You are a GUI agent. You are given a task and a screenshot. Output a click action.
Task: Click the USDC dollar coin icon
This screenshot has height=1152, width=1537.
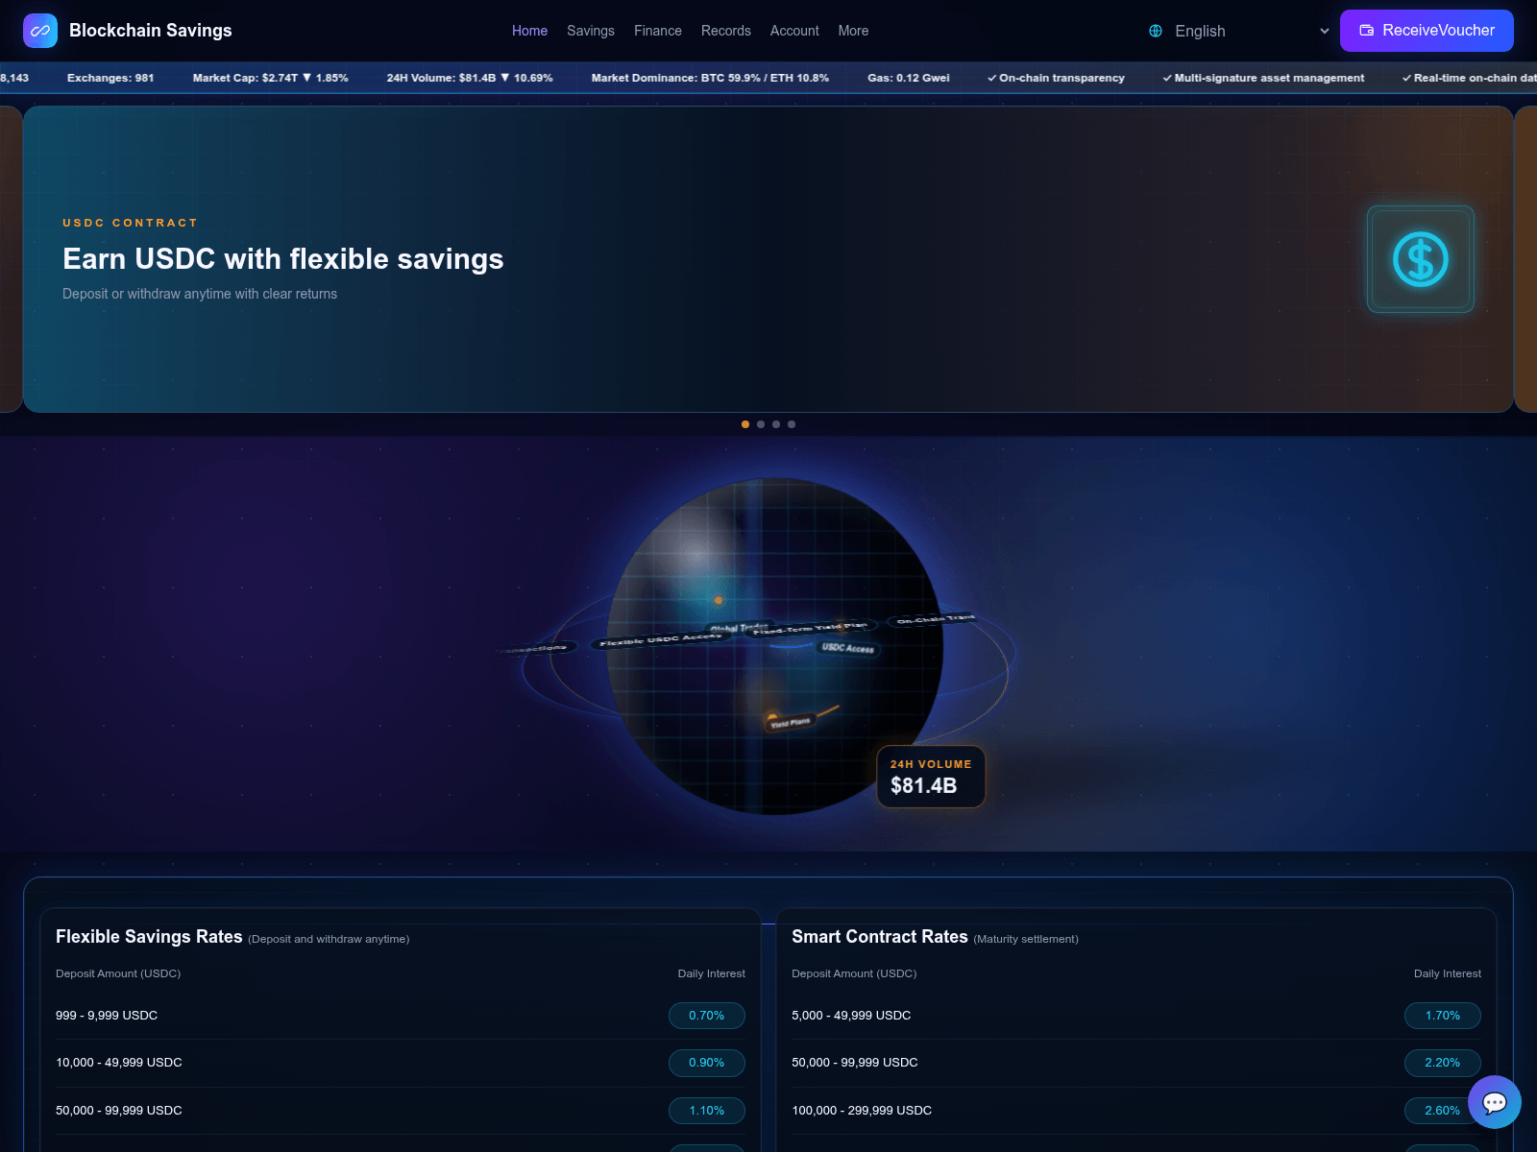coord(1421,259)
